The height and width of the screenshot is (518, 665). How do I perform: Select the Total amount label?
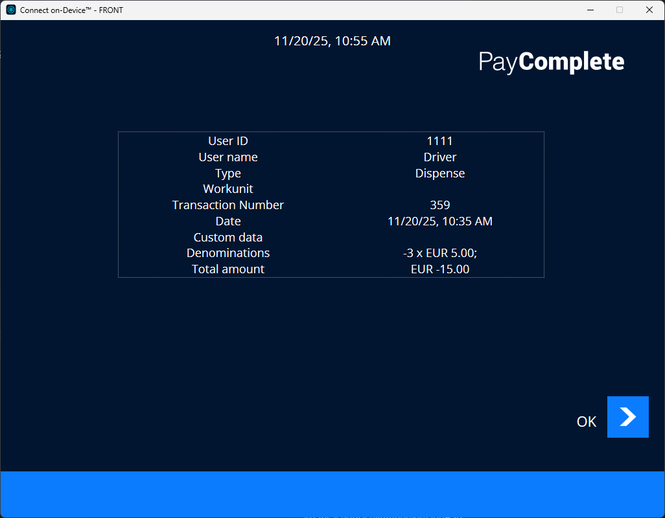click(227, 269)
